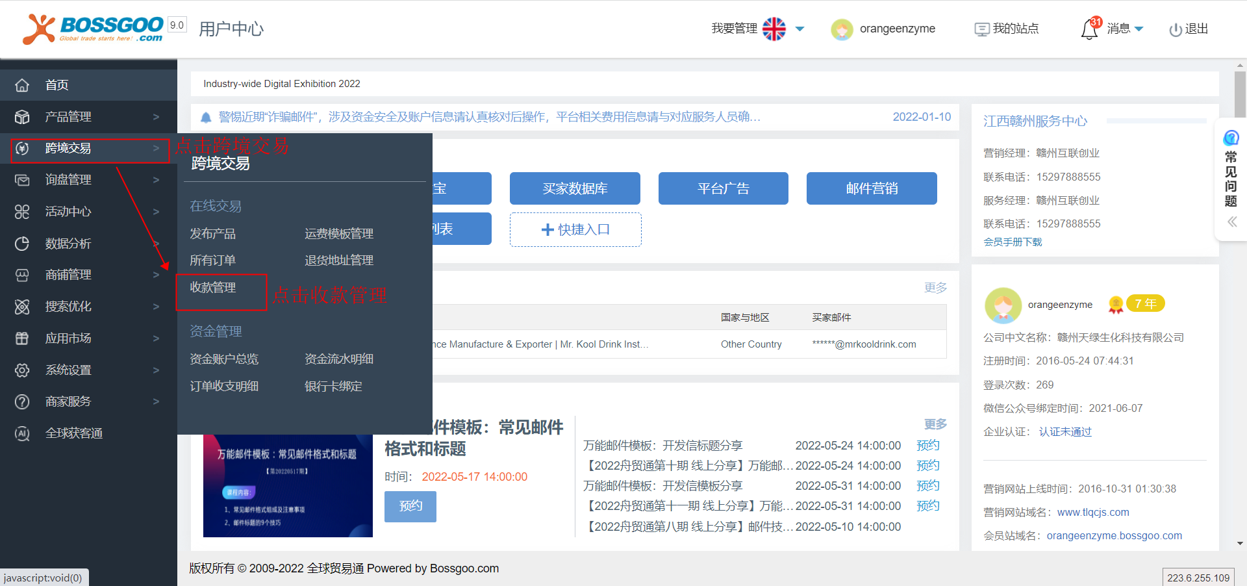Viewport: 1247px width, 586px height.
Task: Click the 跨境交易 yen icon
Action: click(22, 148)
